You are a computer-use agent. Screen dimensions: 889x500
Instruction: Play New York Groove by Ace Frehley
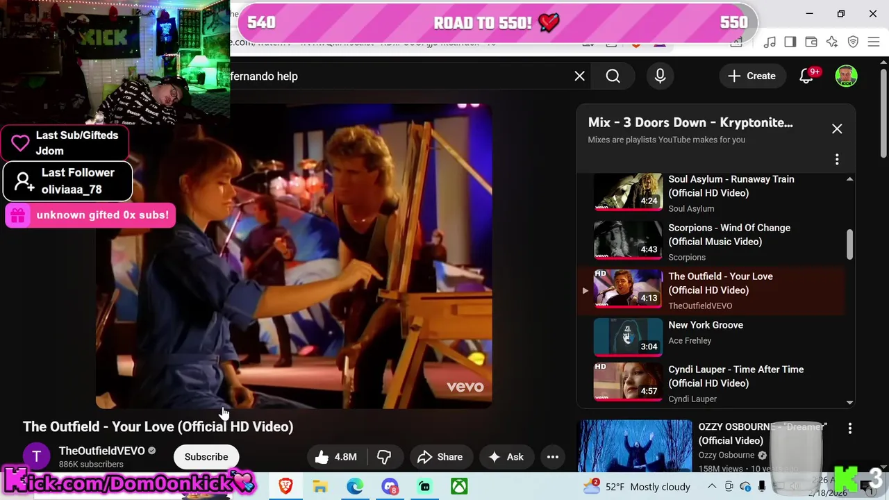[706, 325]
